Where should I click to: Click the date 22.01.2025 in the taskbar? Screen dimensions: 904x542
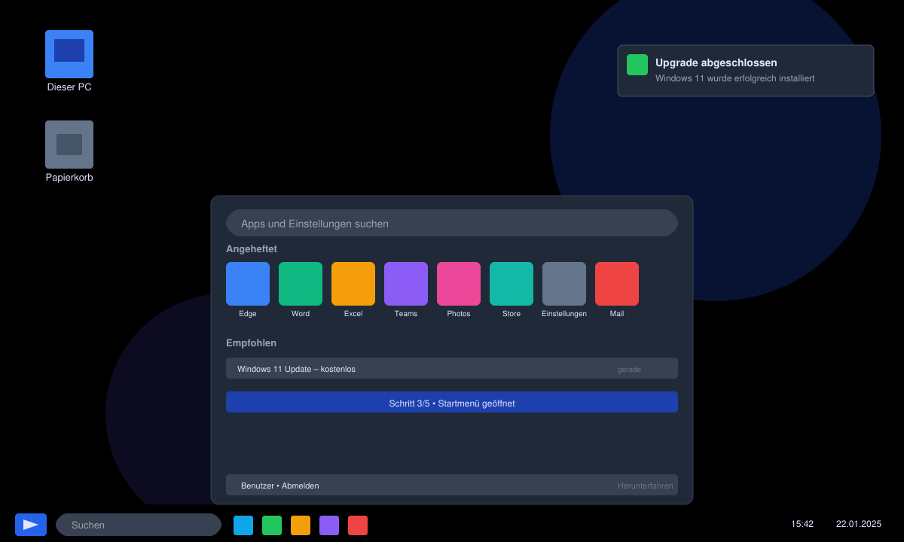click(859, 524)
